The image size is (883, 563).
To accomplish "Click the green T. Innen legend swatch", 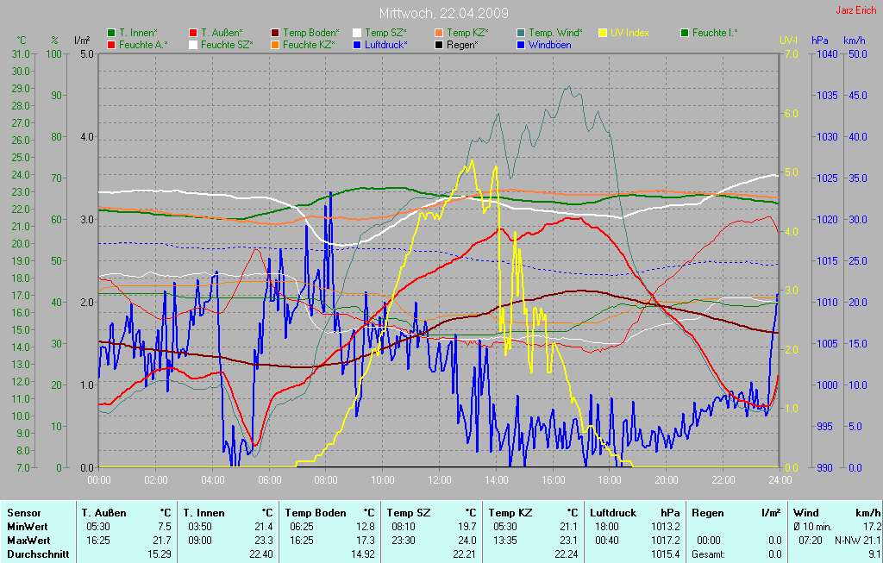I will coord(111,33).
